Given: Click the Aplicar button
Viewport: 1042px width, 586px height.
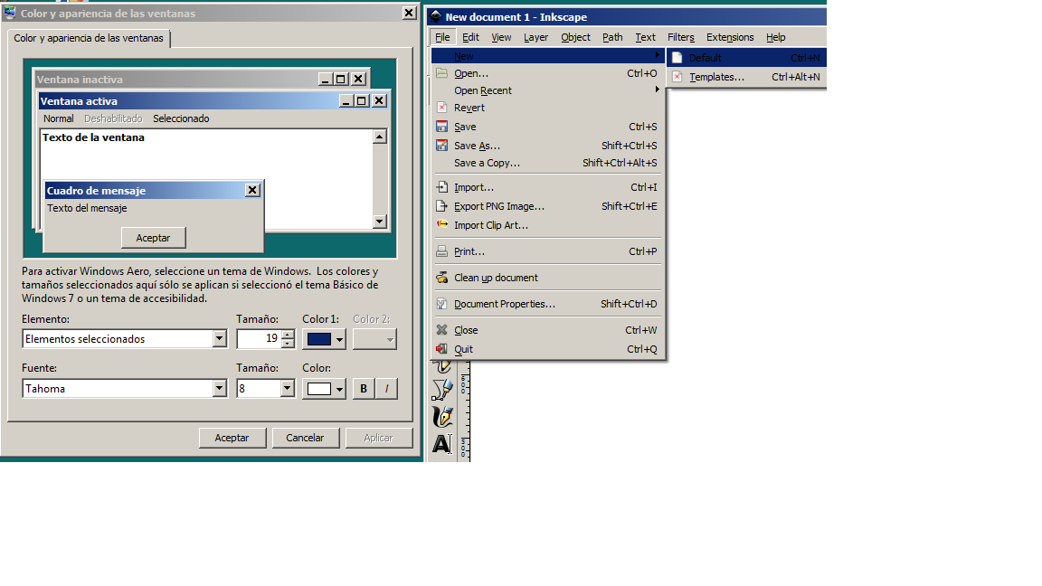Looking at the screenshot, I should [379, 437].
